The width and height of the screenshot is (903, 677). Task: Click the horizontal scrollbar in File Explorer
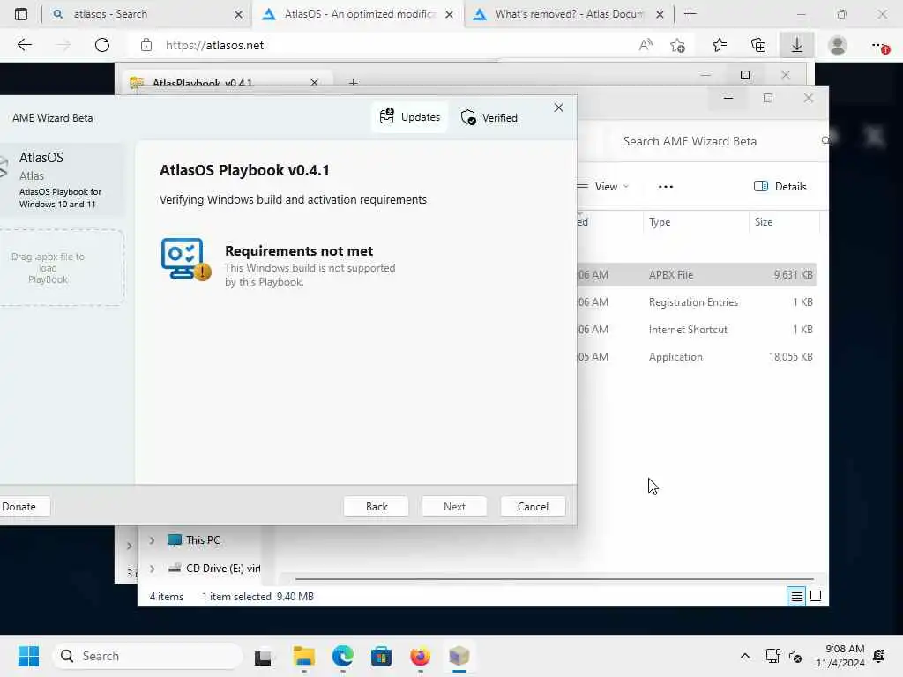click(x=554, y=578)
